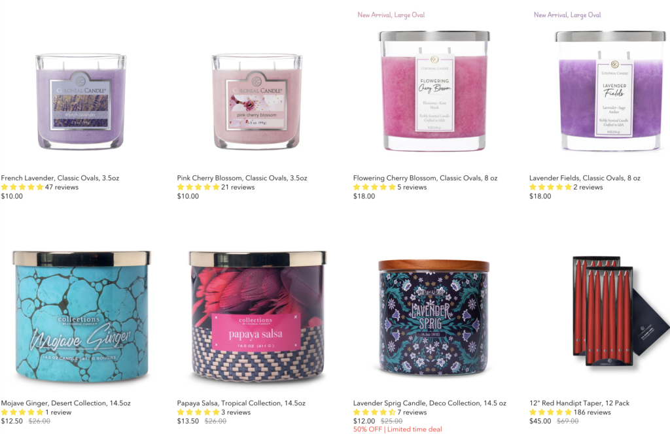Open Flowering Cherry Blossom, Classic Ovals, 8 oz link

click(x=425, y=178)
